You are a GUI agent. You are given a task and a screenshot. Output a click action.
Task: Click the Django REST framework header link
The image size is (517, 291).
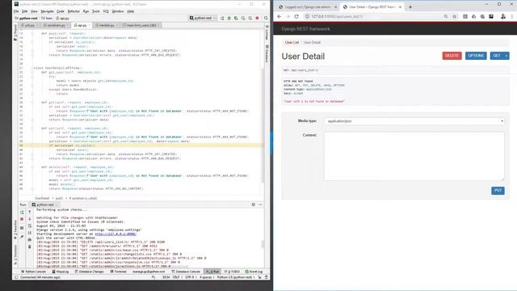pos(305,29)
